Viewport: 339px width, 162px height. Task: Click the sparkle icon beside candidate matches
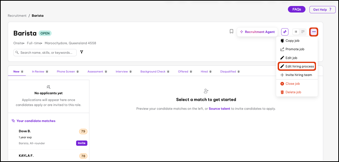(x=13, y=121)
